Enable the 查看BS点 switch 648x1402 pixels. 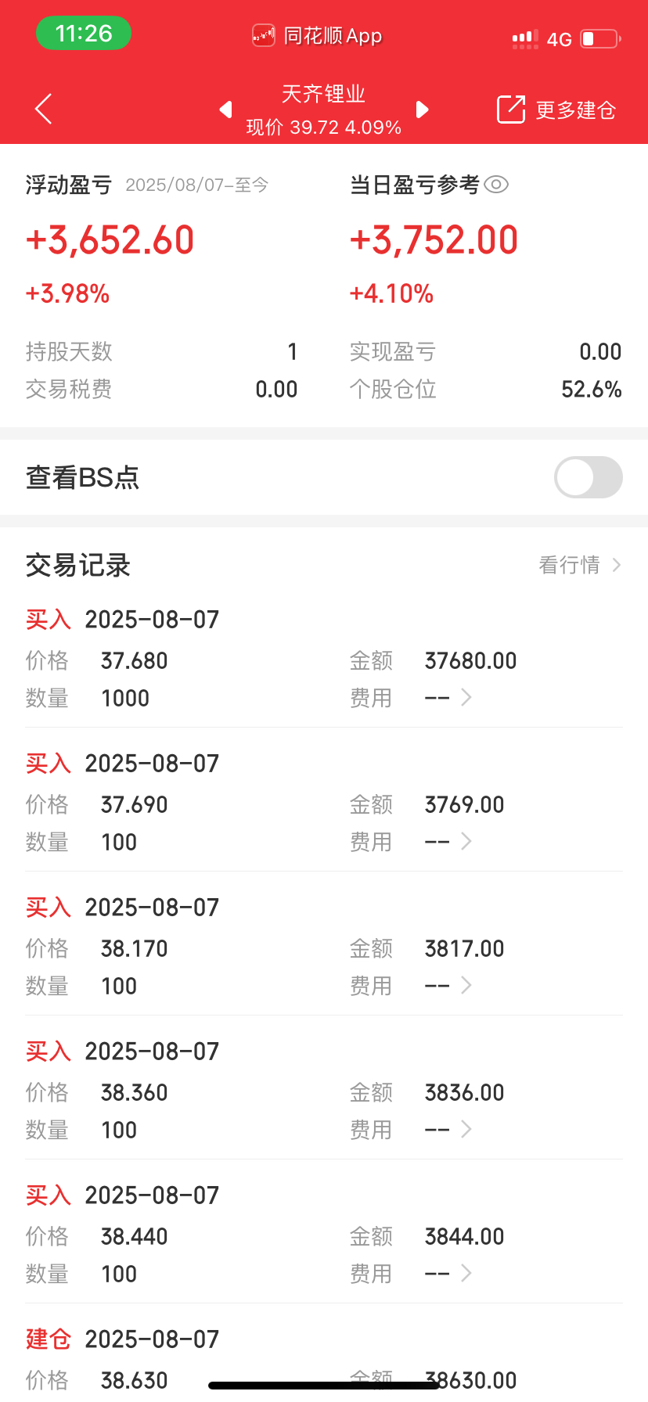point(589,477)
